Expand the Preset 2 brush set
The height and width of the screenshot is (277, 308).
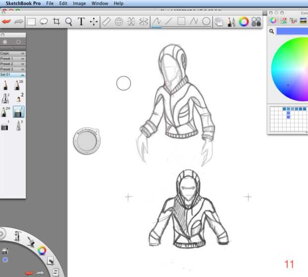[12, 64]
